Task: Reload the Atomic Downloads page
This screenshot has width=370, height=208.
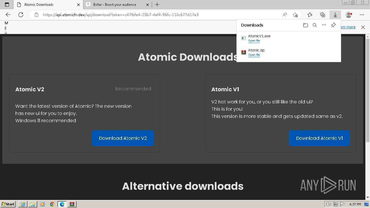Action: pyautogui.click(x=21, y=15)
